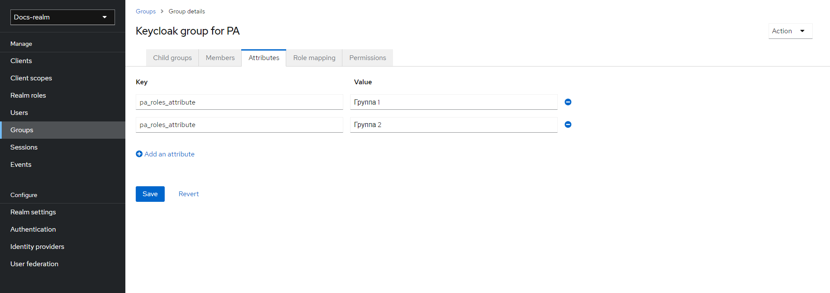Open Realm settings page
The height and width of the screenshot is (293, 830).
point(33,212)
